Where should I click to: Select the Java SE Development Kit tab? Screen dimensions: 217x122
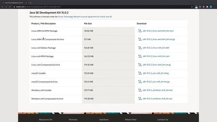14,3
